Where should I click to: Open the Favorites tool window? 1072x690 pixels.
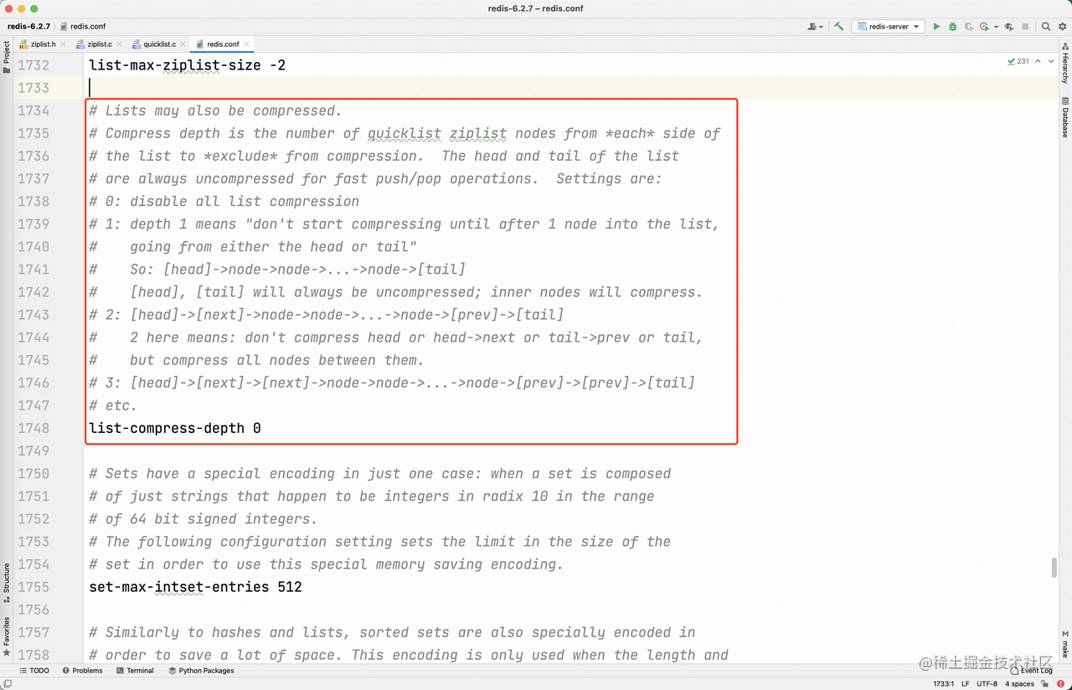click(x=7, y=636)
